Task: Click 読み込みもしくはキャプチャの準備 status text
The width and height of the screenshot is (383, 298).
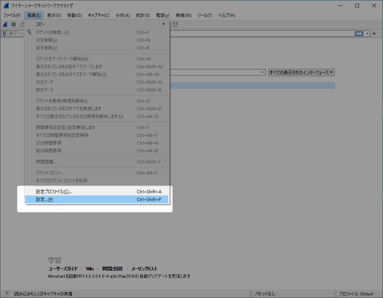Action: (43, 294)
